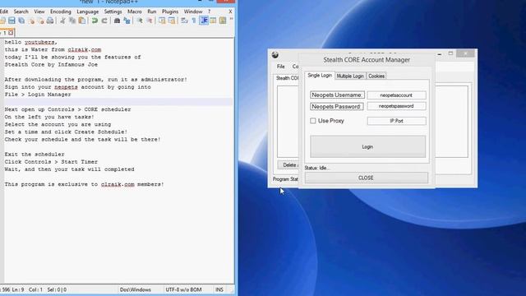Open the ? help menu
This screenshot has width=526, height=296.
coord(209,12)
